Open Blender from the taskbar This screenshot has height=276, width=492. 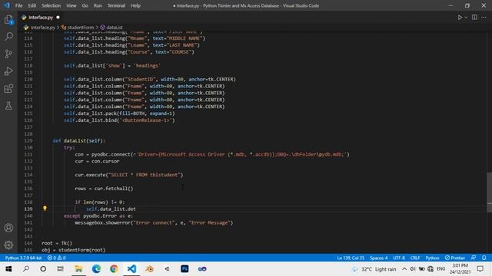click(149, 269)
